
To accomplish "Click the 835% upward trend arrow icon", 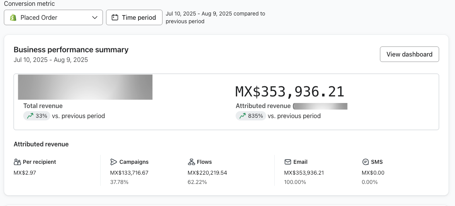I will coord(243,116).
